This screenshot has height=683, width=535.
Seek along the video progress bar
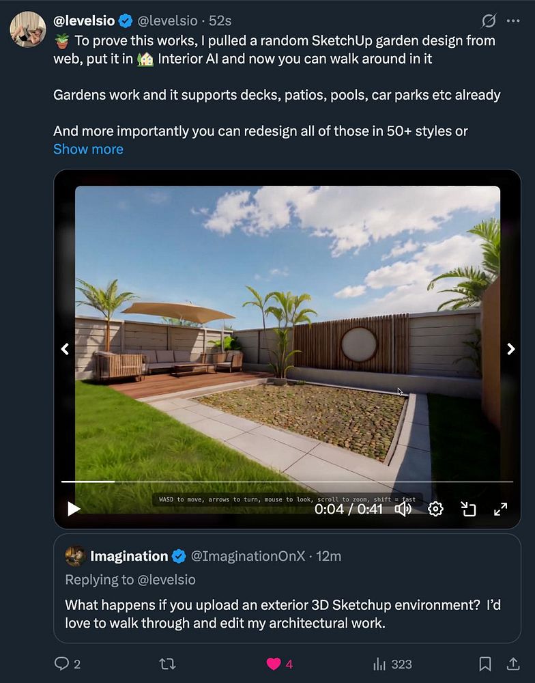pyautogui.click(x=287, y=482)
